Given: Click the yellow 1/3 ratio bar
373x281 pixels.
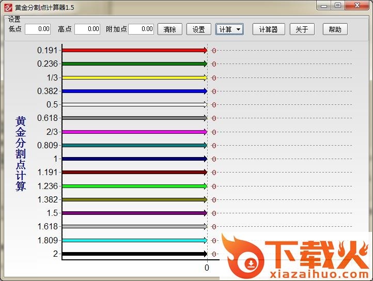Looking at the screenshot, I should click(135, 77).
